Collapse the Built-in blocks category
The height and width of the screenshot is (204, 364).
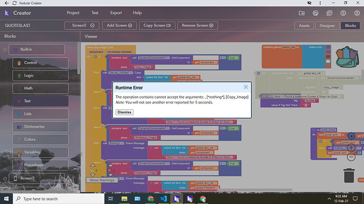5,50
